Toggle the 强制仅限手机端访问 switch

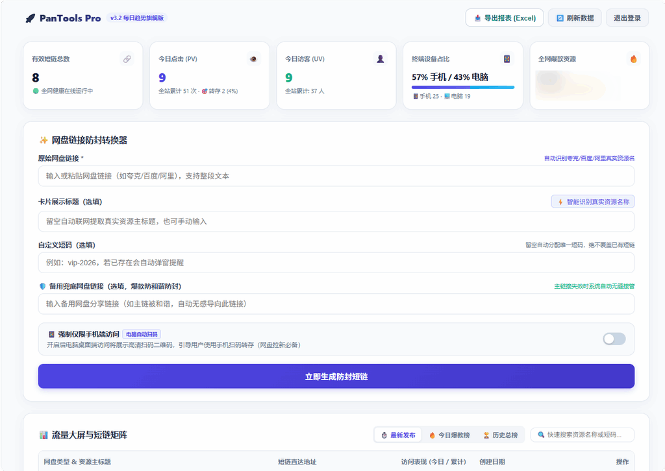614,339
